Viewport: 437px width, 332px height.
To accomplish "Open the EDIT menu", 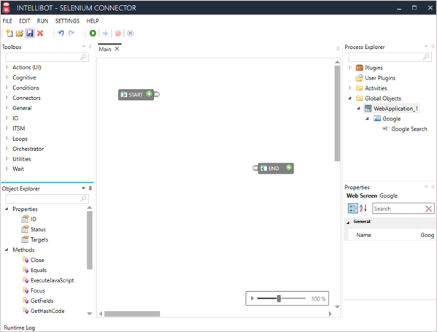I will [25, 21].
